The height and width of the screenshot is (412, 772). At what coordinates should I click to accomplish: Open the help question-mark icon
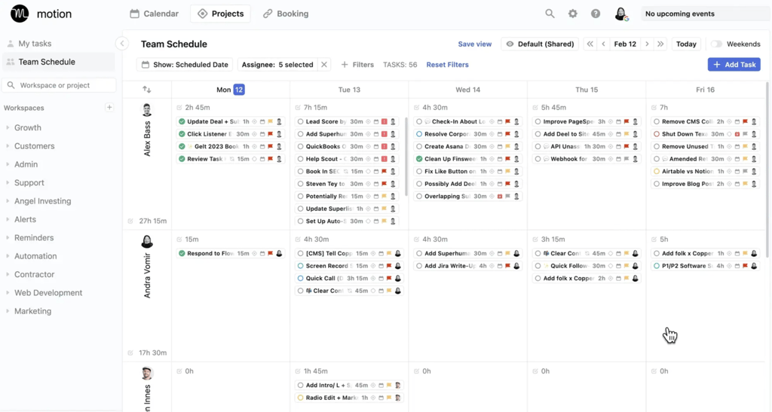click(596, 14)
